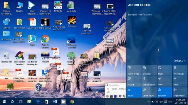The height and width of the screenshot is (105, 188).
Task: Open the CamStudio File menu
Action: coord(107,89)
